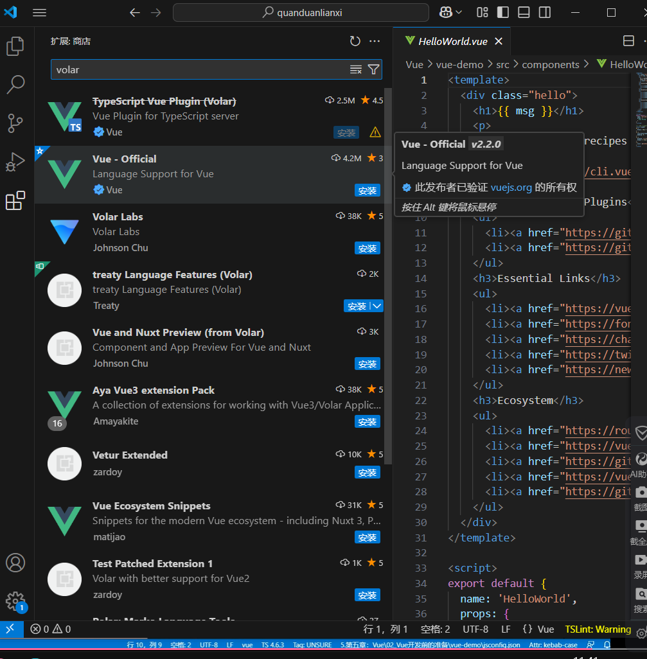This screenshot has width=647, height=659.
Task: Open the vuejs.org link in the tooltip
Action: coord(511,188)
